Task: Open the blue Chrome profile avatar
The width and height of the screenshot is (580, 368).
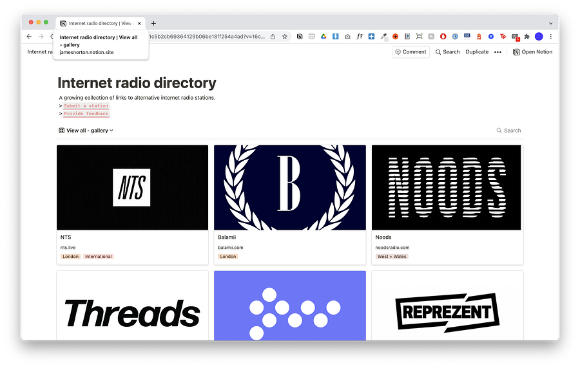Action: tap(539, 37)
